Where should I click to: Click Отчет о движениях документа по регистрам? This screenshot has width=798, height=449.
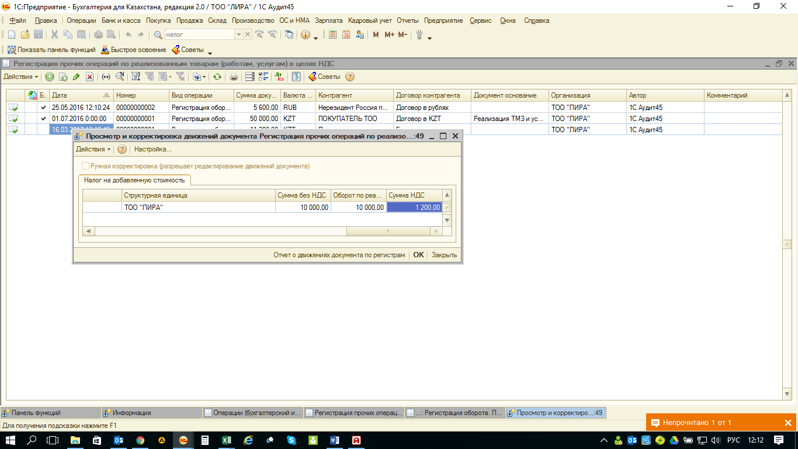(x=339, y=255)
